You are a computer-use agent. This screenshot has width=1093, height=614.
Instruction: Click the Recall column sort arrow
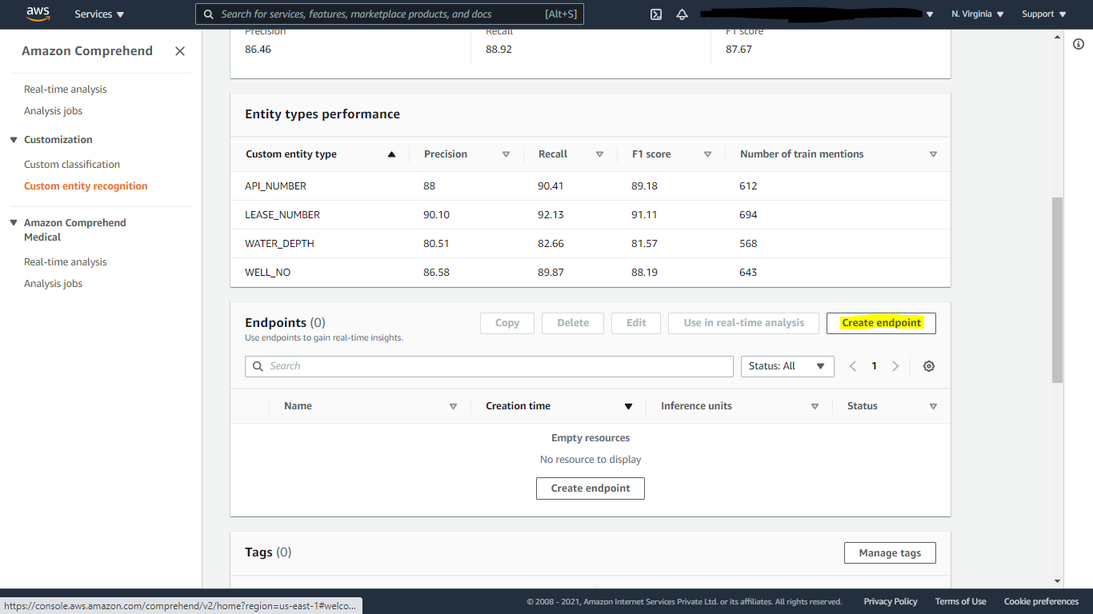pos(599,154)
